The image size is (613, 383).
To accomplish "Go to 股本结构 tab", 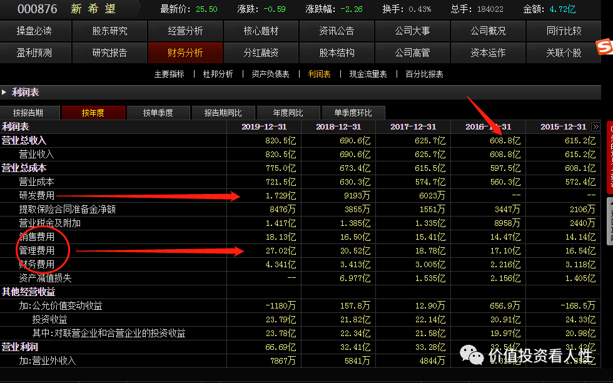I will (x=337, y=53).
